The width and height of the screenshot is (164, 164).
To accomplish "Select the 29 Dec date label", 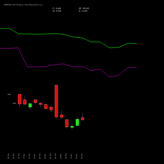I will click(x=61, y=156).
